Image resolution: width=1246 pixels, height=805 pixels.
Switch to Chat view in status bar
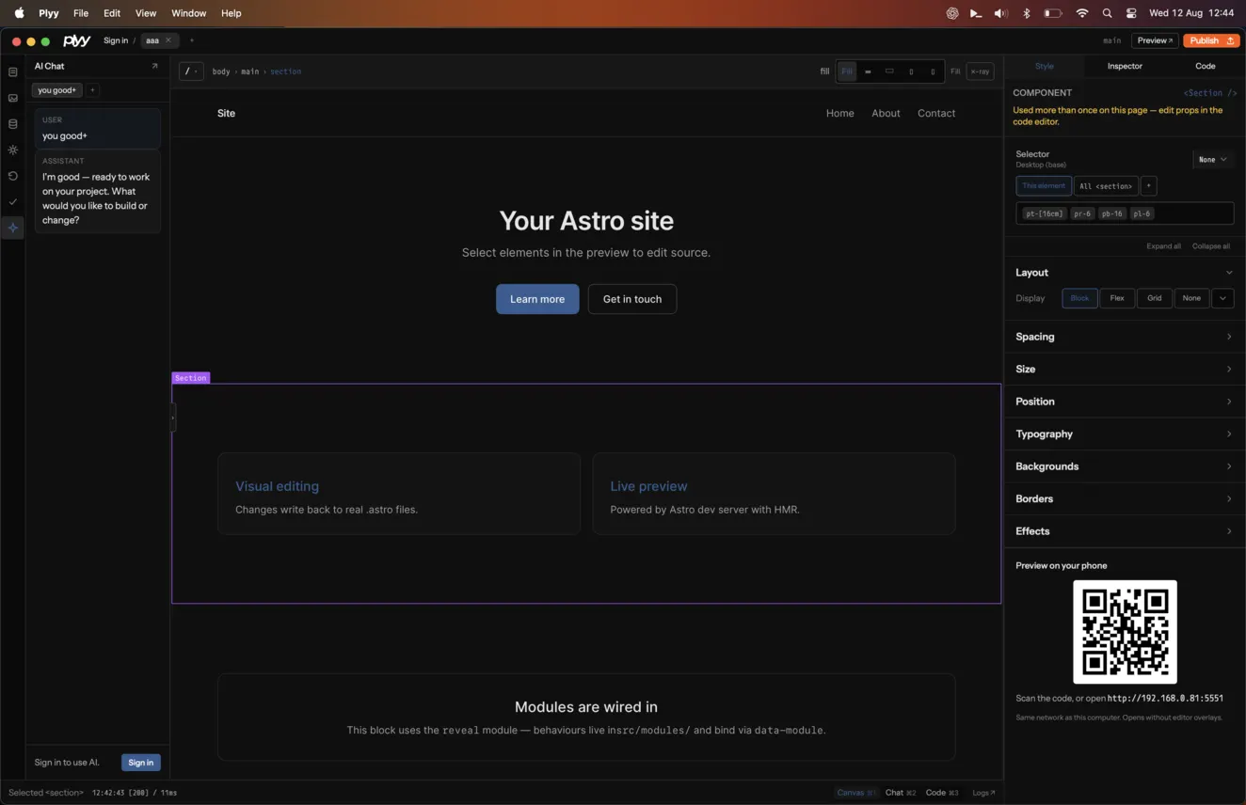[901, 793]
